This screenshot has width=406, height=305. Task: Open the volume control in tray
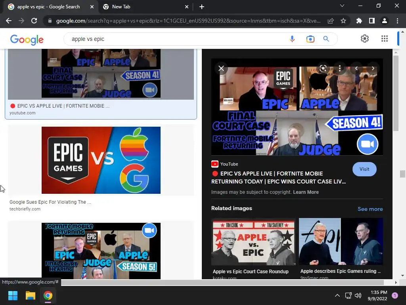[358, 295]
